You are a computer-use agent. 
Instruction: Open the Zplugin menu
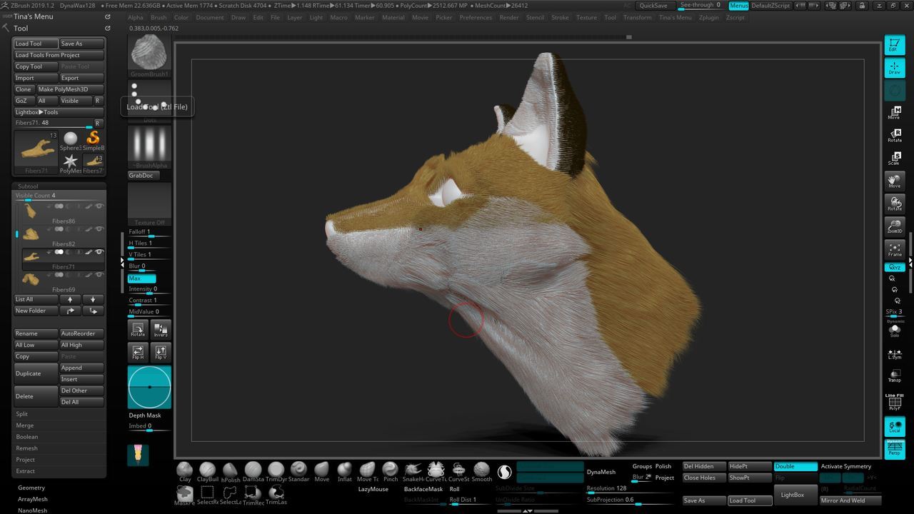tap(709, 17)
